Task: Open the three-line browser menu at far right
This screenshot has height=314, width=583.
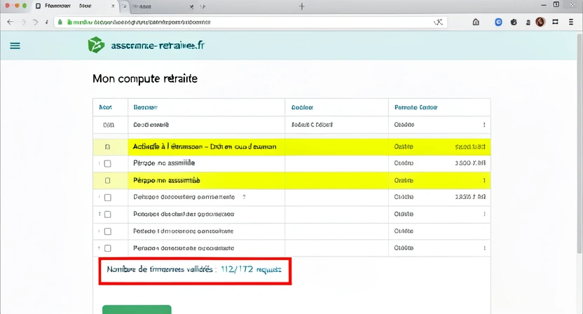Action: point(571,22)
